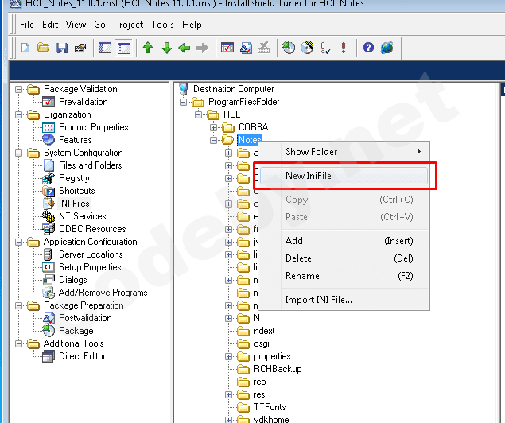
Task: Toggle the second view pane layout button
Action: pos(123,49)
